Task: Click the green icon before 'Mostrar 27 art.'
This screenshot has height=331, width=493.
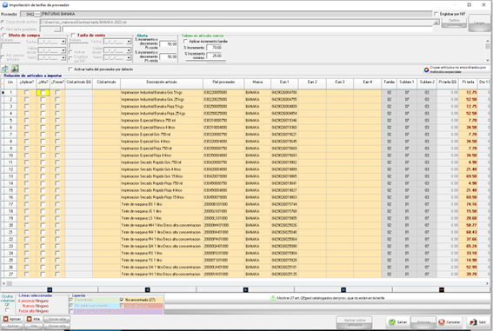Action: [273, 298]
